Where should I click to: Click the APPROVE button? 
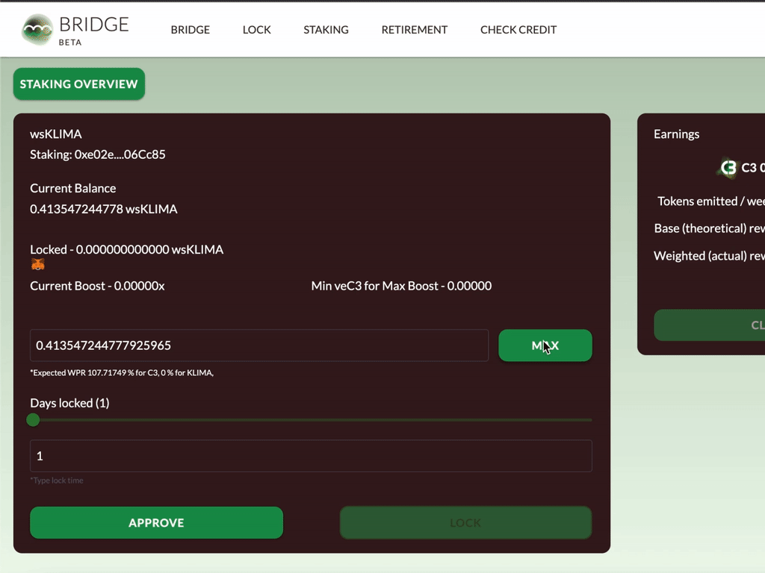pyautogui.click(x=156, y=523)
